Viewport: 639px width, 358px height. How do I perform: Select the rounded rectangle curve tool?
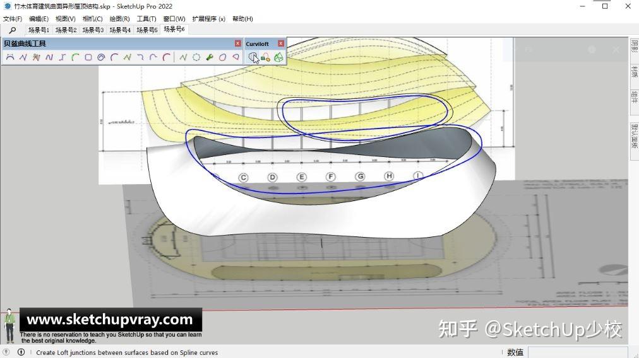(88, 57)
